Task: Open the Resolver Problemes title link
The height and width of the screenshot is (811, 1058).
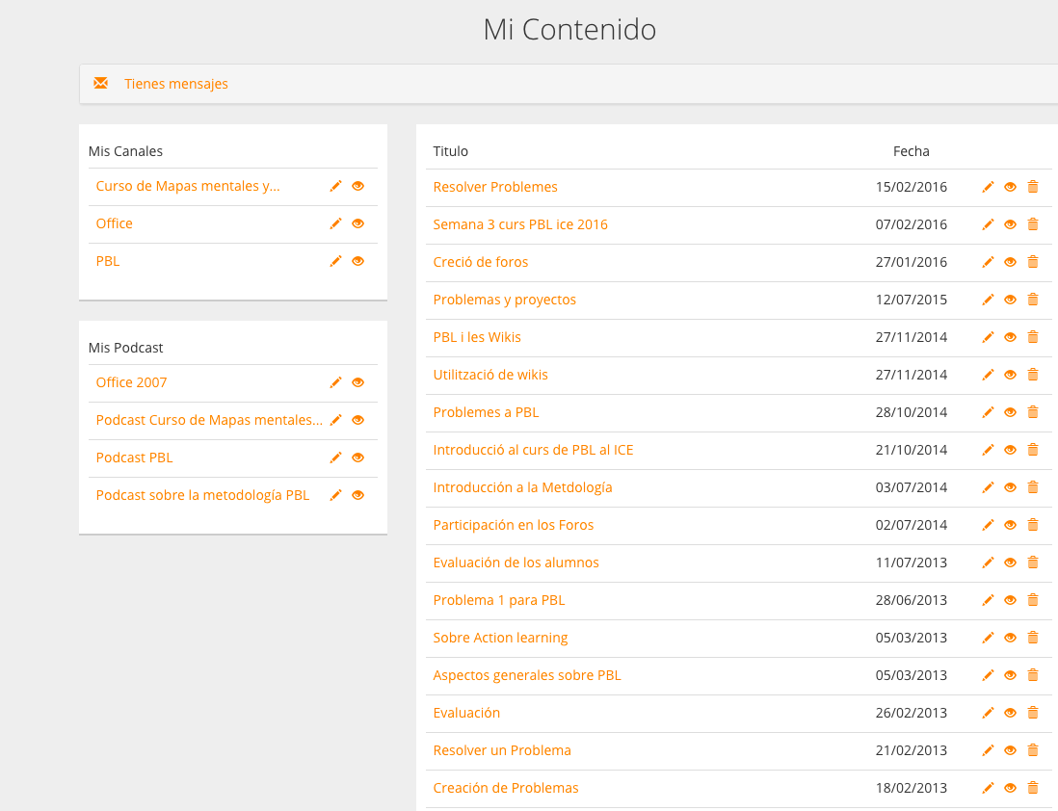Action: tap(495, 188)
